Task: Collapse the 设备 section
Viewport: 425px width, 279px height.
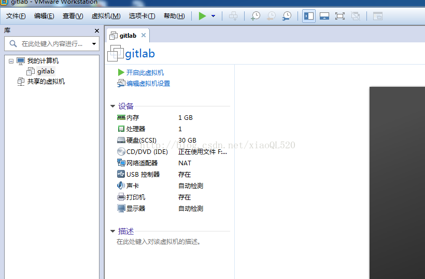Action: (x=112, y=106)
